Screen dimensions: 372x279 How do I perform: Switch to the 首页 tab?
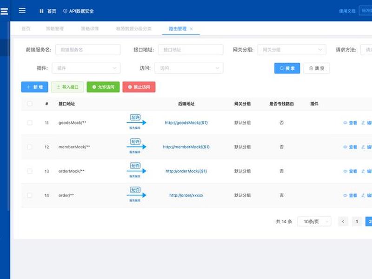[x=26, y=29]
